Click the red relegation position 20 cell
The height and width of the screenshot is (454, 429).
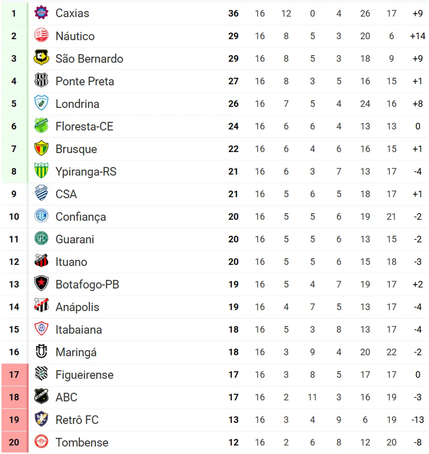click(x=14, y=442)
